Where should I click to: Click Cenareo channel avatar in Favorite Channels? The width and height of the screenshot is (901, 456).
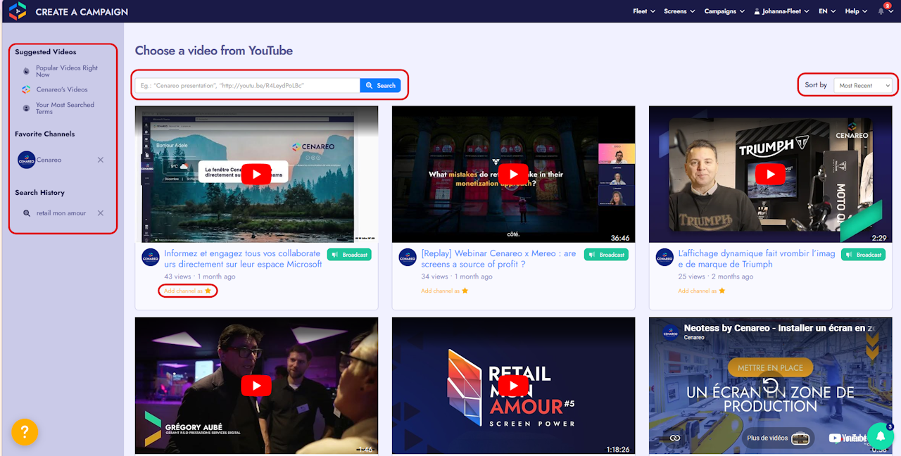tap(26, 160)
